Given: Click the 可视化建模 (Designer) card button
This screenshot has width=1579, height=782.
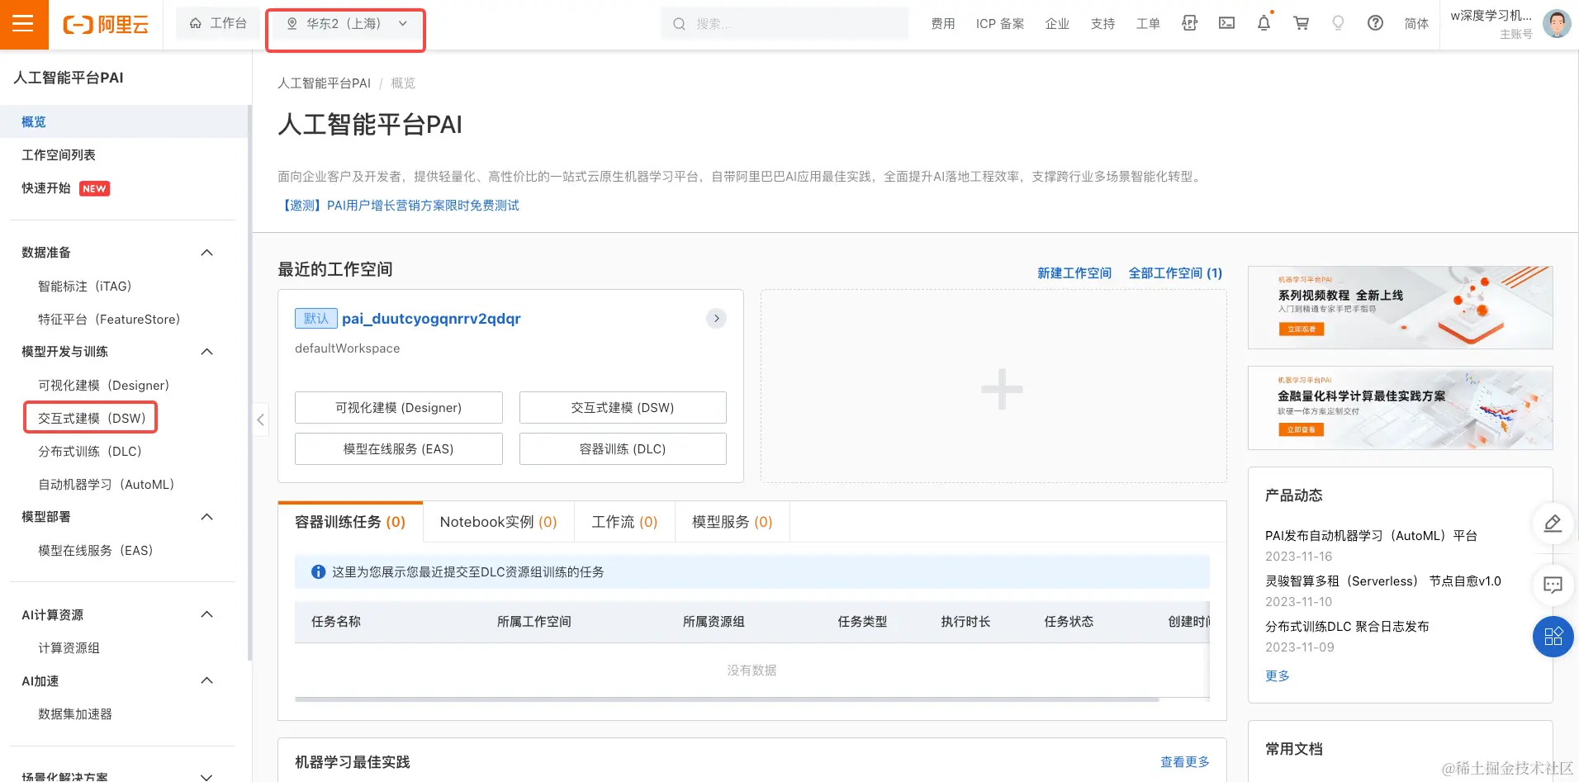Looking at the screenshot, I should [399, 407].
